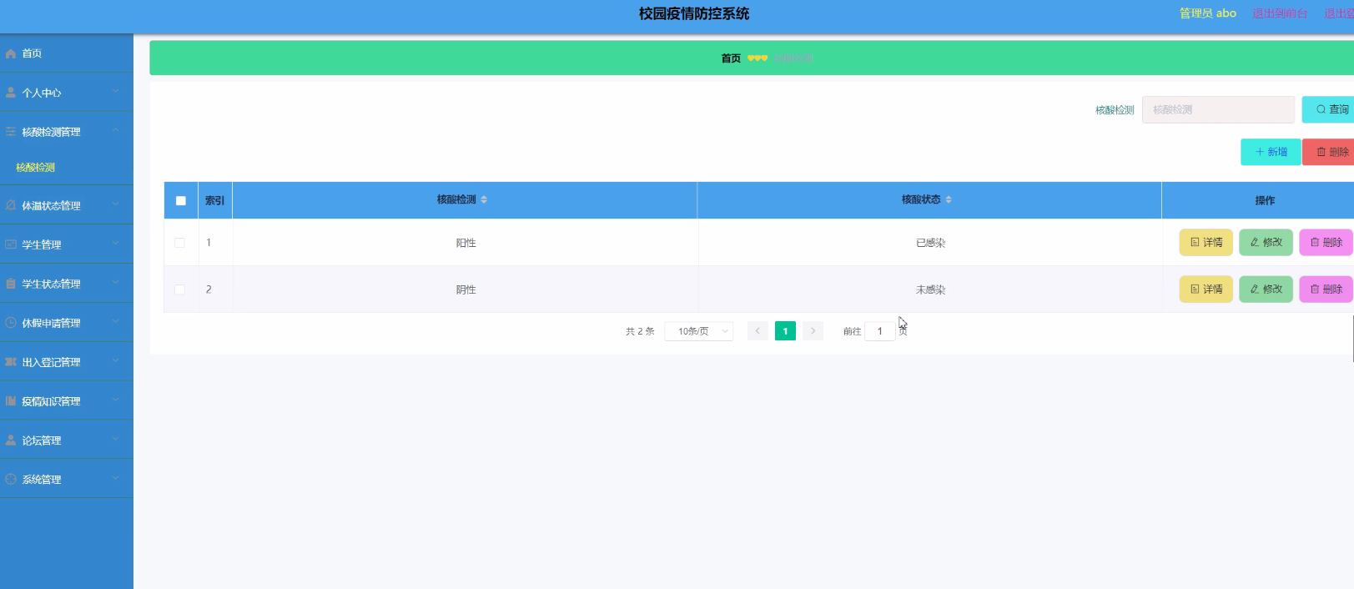Click the person icon beside 个人中心
Screen dimensions: 1354x589
11,93
